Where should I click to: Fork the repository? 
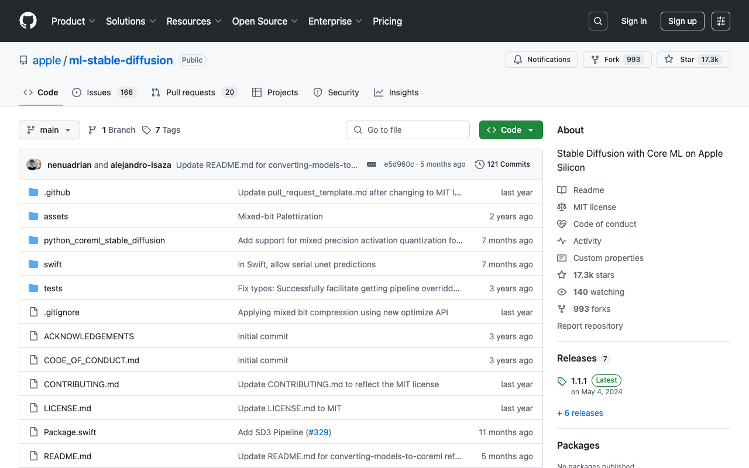pos(617,60)
